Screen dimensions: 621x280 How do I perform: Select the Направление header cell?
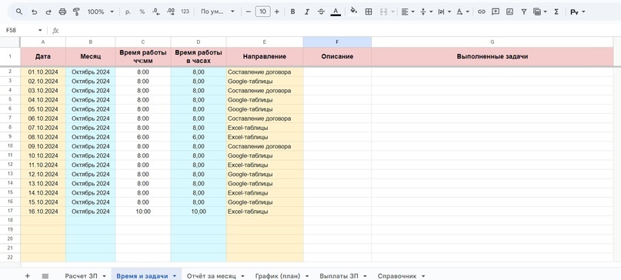pyautogui.click(x=265, y=57)
